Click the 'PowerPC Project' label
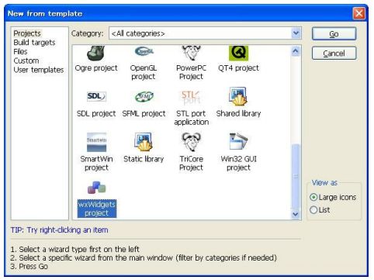Screen dimensions: 374x280 (x=191, y=72)
